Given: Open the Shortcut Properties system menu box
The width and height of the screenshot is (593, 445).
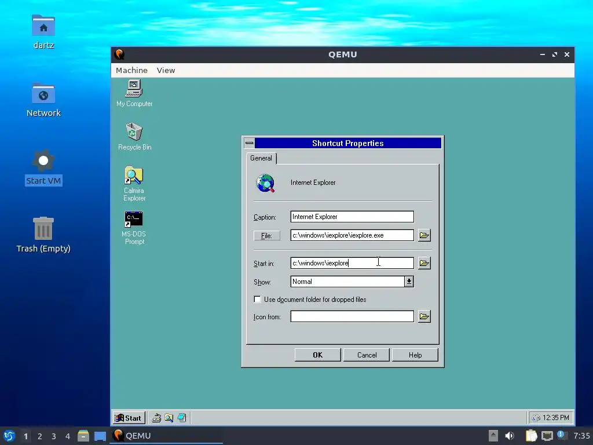Looking at the screenshot, I should click(x=249, y=143).
